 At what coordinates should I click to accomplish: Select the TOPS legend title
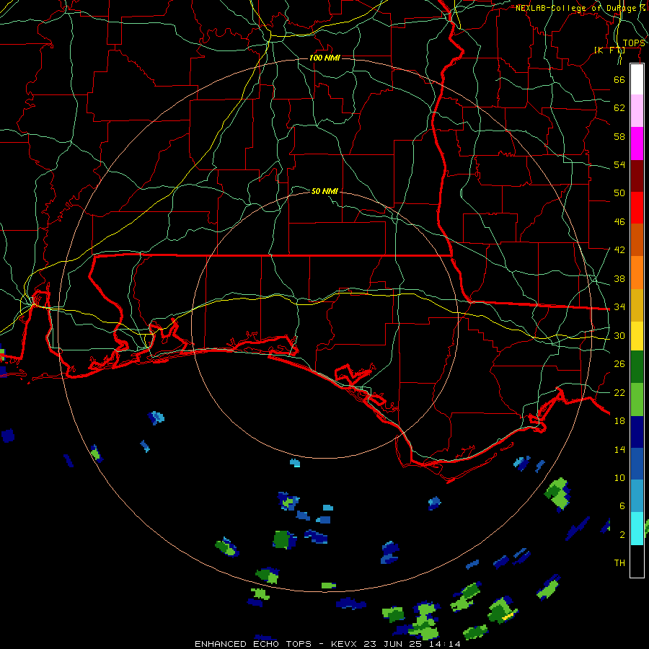[x=634, y=43]
